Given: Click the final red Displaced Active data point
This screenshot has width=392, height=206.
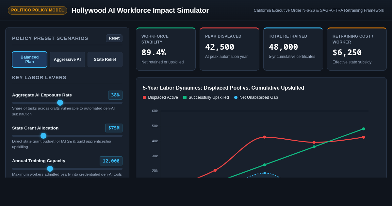Looking at the screenshot, I should (x=364, y=137).
